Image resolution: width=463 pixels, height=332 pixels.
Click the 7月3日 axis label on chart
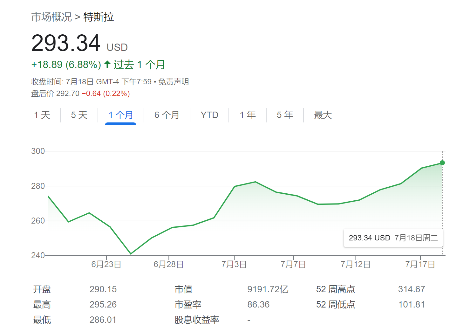(234, 264)
